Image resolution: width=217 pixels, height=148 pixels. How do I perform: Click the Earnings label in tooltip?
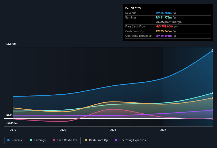click(131, 17)
